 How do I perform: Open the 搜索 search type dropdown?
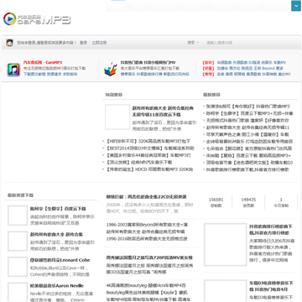193,43
